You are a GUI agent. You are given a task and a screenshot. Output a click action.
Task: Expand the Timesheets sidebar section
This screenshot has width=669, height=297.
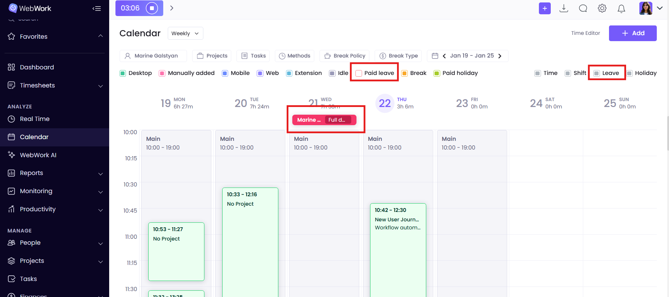point(100,86)
